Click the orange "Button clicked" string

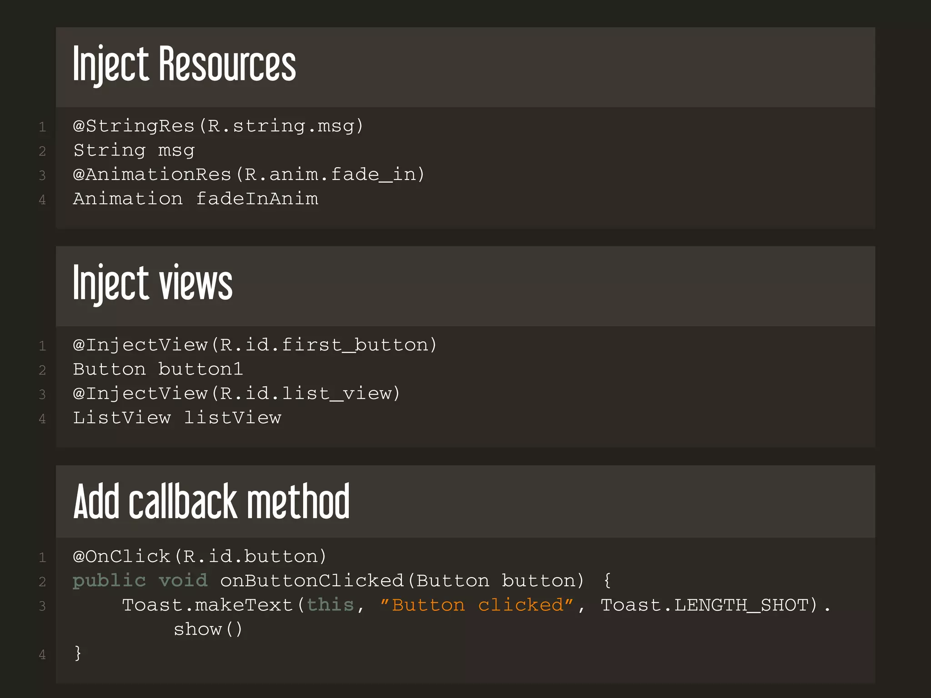tap(477, 605)
